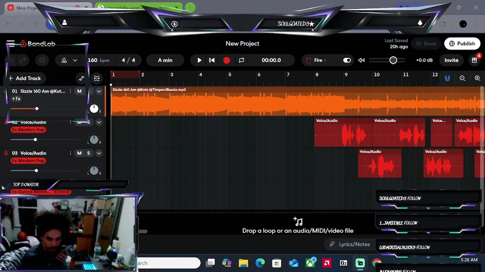Zoom in the timeline
Image resolution: width=485 pixels, height=272 pixels.
tap(477, 78)
